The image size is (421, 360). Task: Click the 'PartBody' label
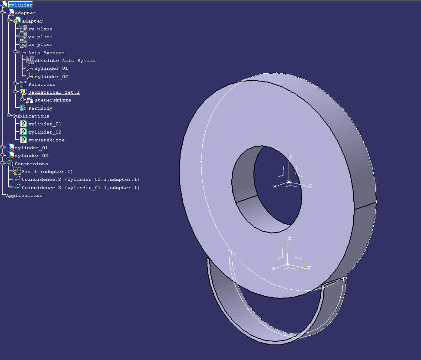(x=40, y=108)
